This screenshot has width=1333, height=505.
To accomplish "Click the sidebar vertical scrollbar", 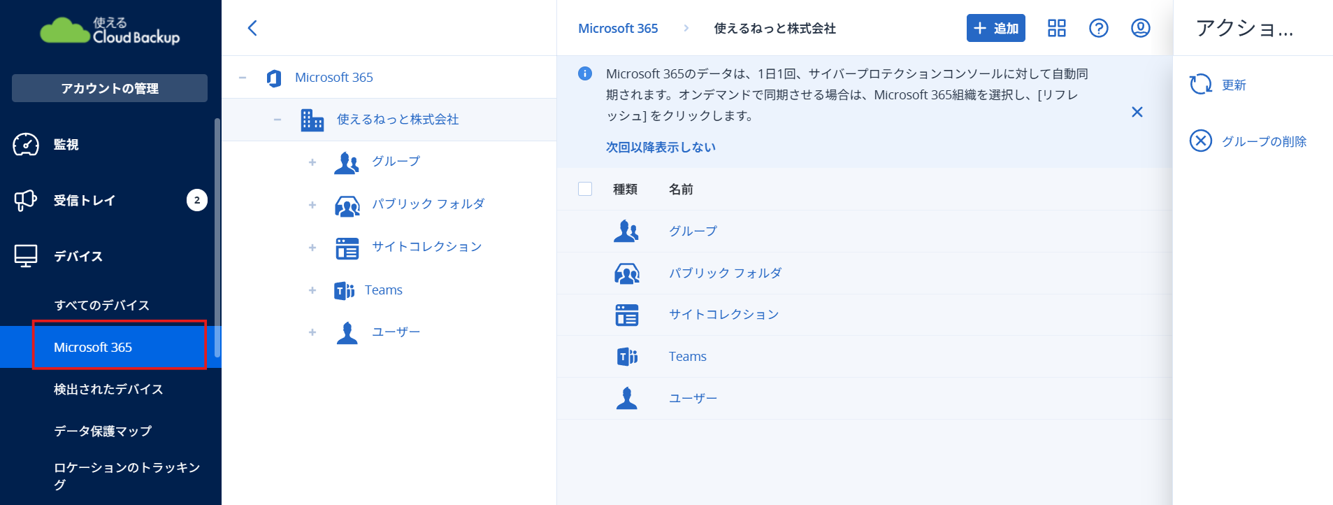I will tap(217, 238).
